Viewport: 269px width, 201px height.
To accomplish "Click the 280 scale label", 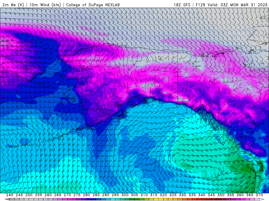I will [86, 195].
